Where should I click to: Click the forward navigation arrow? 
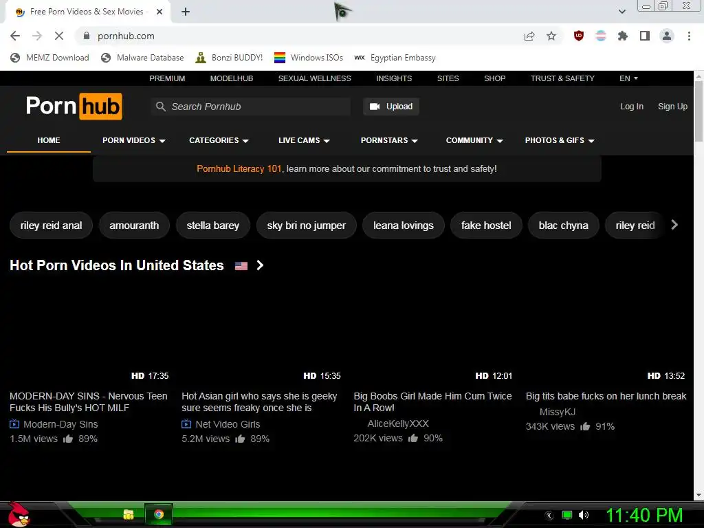pyautogui.click(x=37, y=36)
